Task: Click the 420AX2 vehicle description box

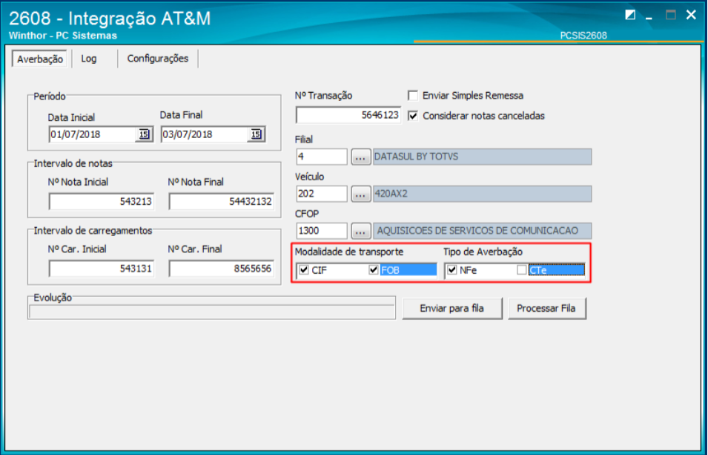Action: [482, 194]
